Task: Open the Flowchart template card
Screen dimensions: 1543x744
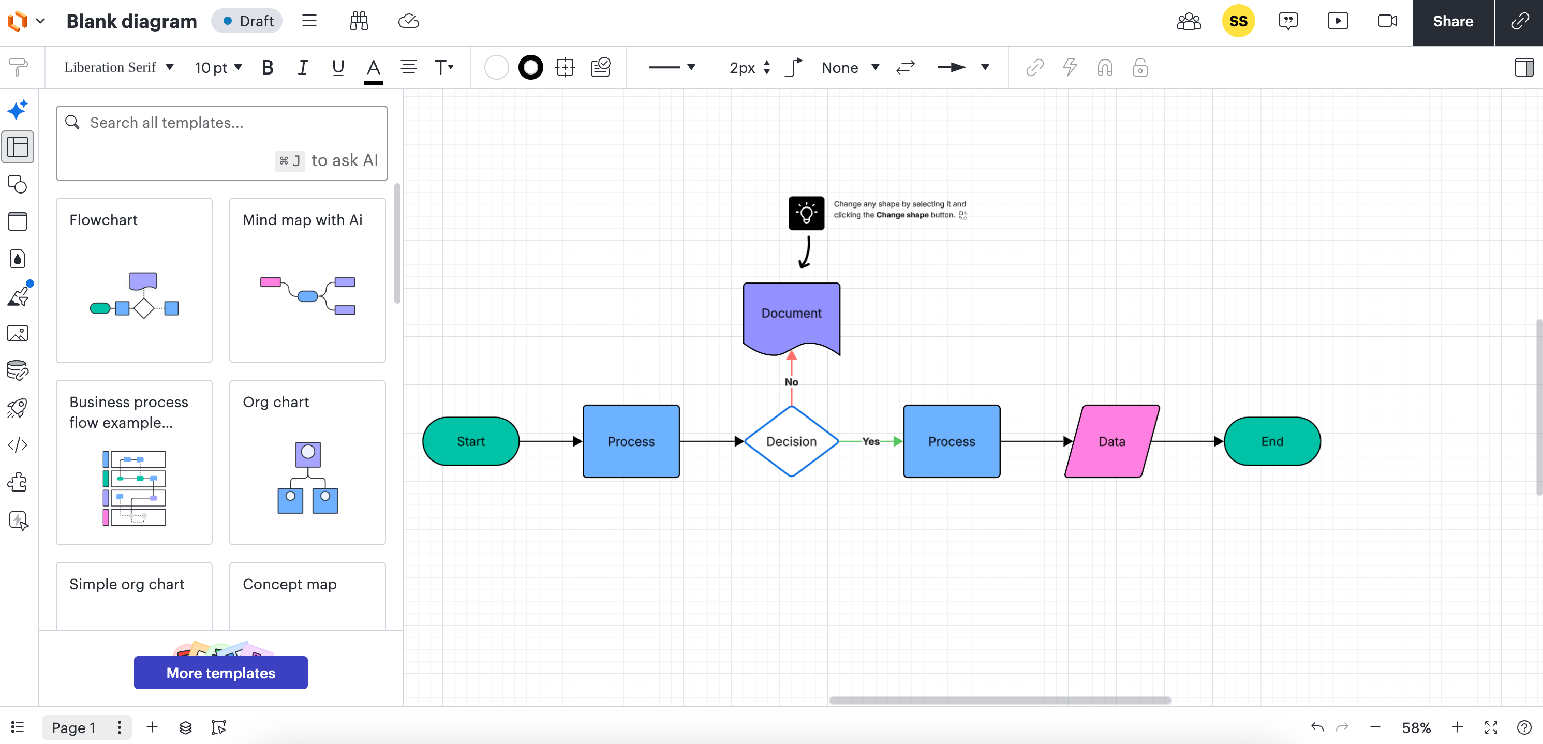Action: pos(134,280)
